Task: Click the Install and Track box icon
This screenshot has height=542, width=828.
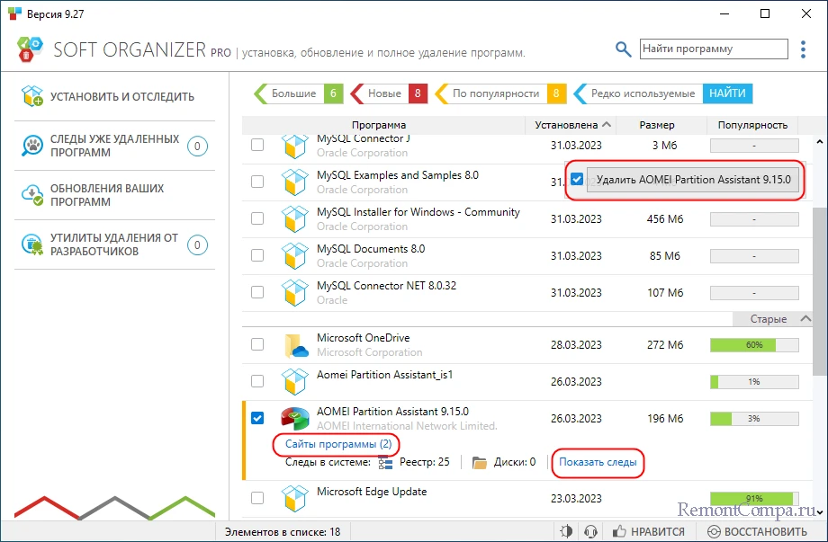Action: (x=32, y=96)
